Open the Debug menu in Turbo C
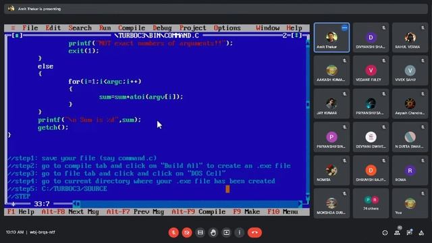Image resolution: width=432 pixels, height=243 pixels. pyautogui.click(x=162, y=28)
